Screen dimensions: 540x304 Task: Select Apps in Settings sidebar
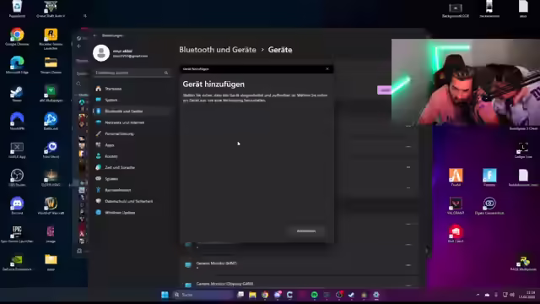click(x=132, y=144)
